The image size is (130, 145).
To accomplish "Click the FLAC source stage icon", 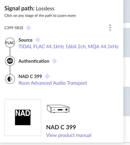I will tap(10, 43).
